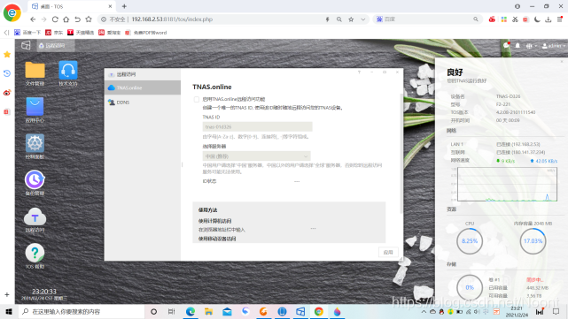Click the browser back arrow
Viewport: 568px width, 319px height.
click(x=33, y=19)
